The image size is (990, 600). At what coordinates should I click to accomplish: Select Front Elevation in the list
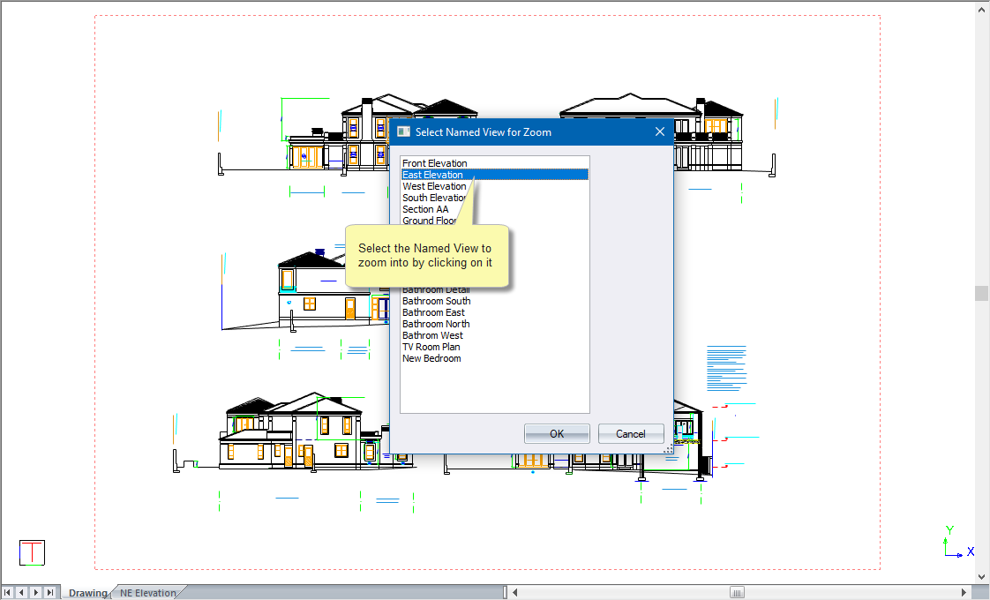point(435,163)
